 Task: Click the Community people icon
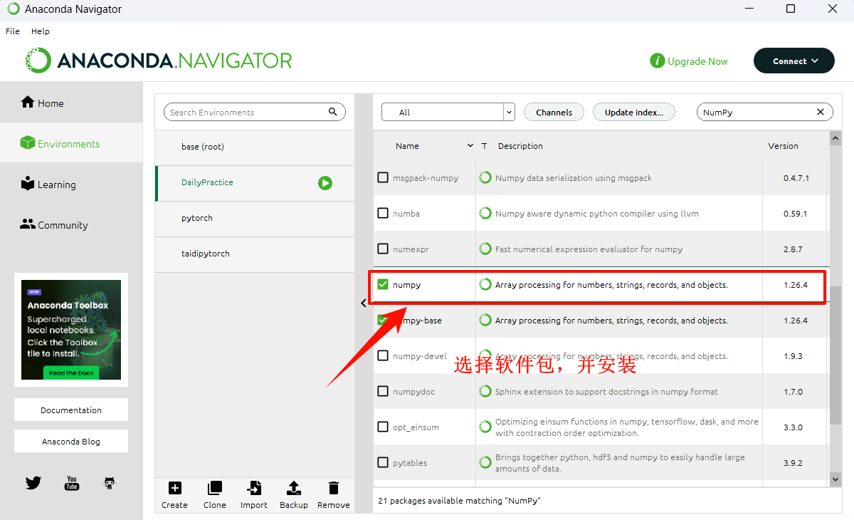[28, 224]
